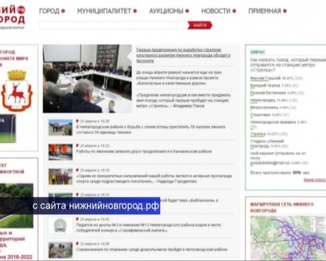Open the 14:36 swimming competition thumbnail

[x=61, y=250]
